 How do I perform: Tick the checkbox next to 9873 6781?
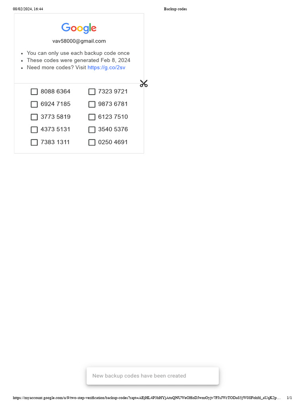click(92, 105)
